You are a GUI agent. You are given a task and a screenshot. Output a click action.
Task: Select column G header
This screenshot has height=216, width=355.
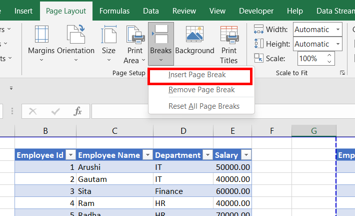click(314, 131)
